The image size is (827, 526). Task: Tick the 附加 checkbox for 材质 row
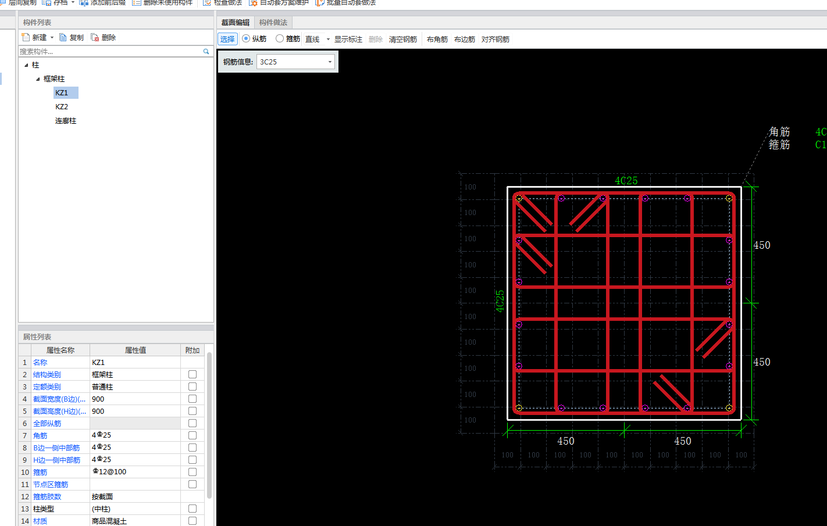(193, 521)
